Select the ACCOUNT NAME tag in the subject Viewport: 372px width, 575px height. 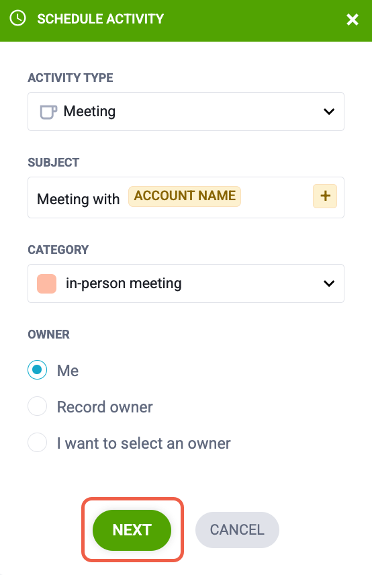185,196
